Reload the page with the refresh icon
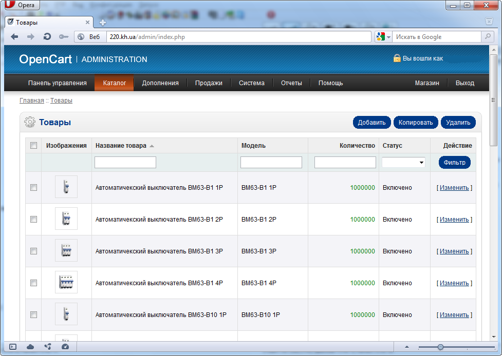This screenshot has height=356, width=502. click(47, 37)
